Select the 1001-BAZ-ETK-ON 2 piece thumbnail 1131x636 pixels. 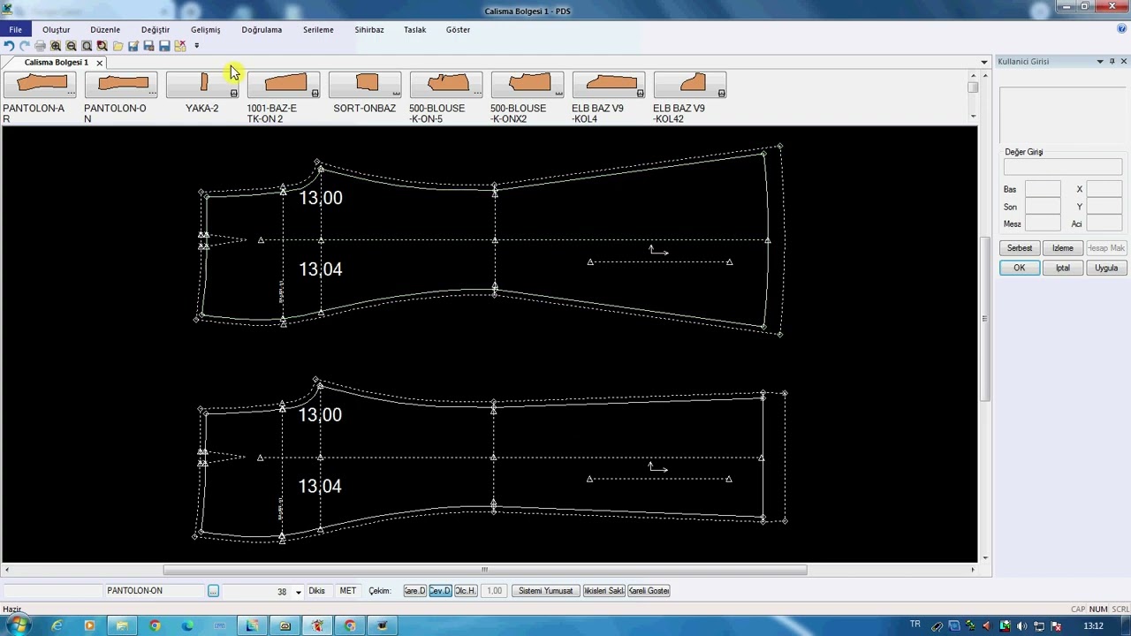(284, 85)
